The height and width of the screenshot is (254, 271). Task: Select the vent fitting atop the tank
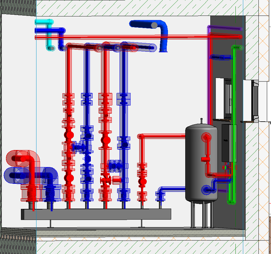point(201,121)
